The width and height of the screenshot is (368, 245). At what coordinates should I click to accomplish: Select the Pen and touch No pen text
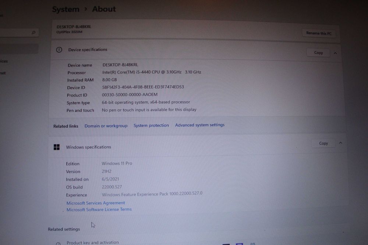click(x=149, y=110)
